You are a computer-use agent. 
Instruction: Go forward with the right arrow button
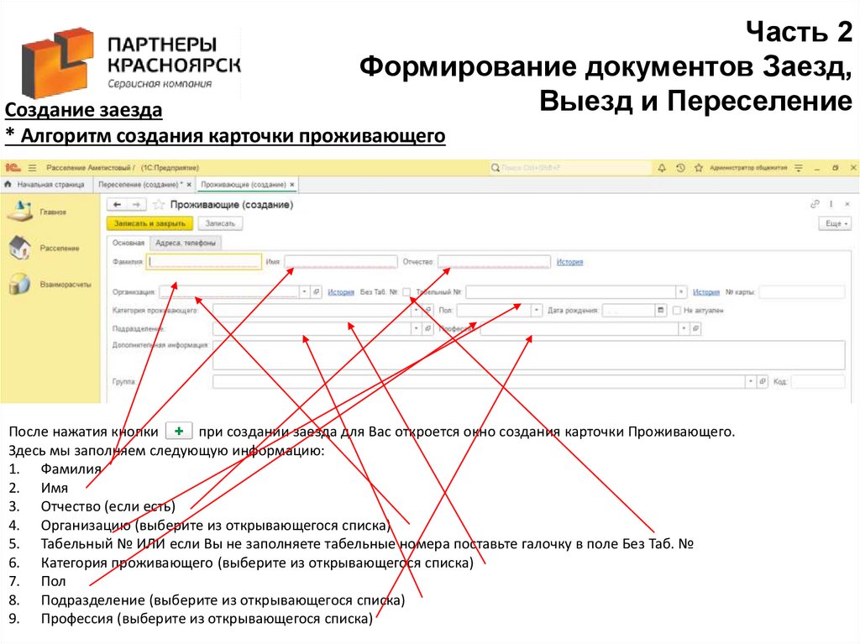(x=136, y=205)
